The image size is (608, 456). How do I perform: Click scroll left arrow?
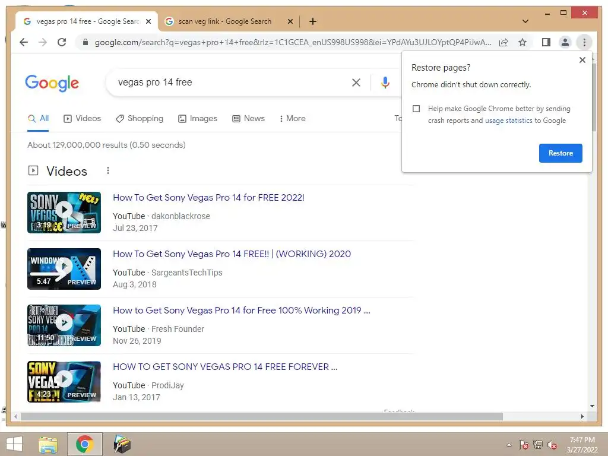click(15, 416)
